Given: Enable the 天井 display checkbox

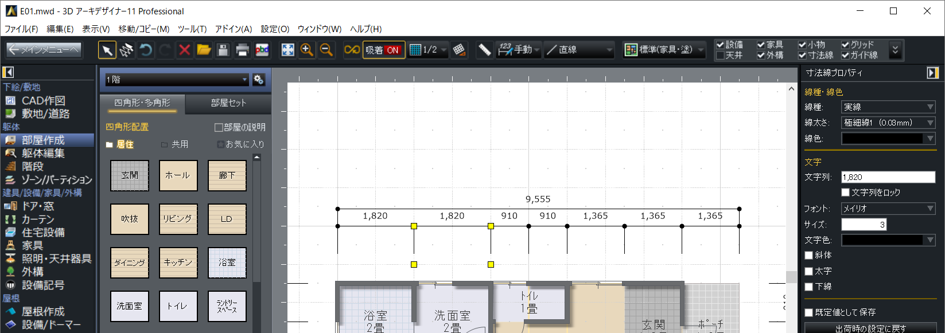Looking at the screenshot, I should coord(721,56).
